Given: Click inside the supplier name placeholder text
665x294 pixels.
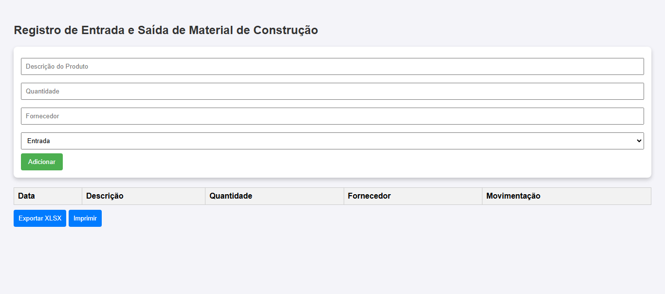Looking at the screenshot, I should (x=42, y=116).
